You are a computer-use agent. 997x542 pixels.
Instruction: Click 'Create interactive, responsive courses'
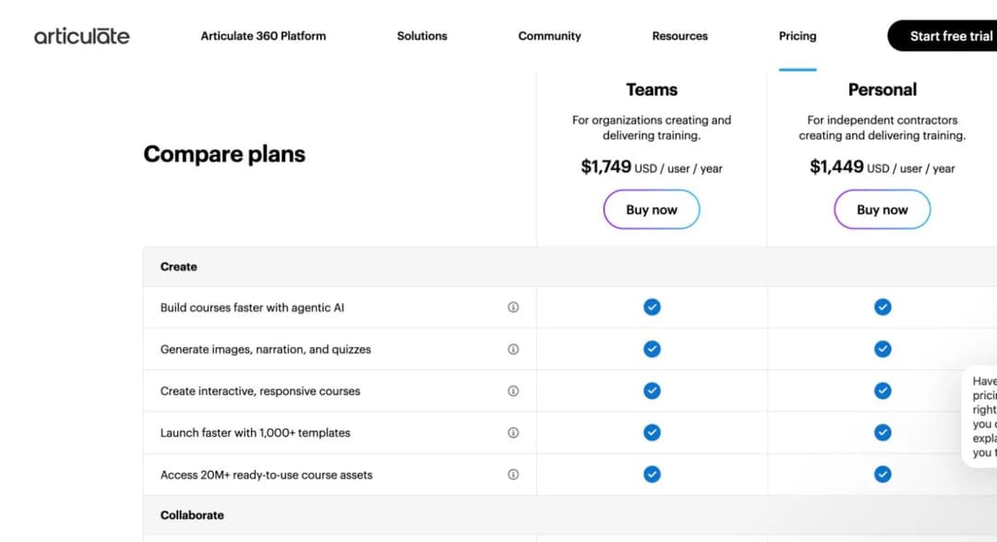coord(260,391)
